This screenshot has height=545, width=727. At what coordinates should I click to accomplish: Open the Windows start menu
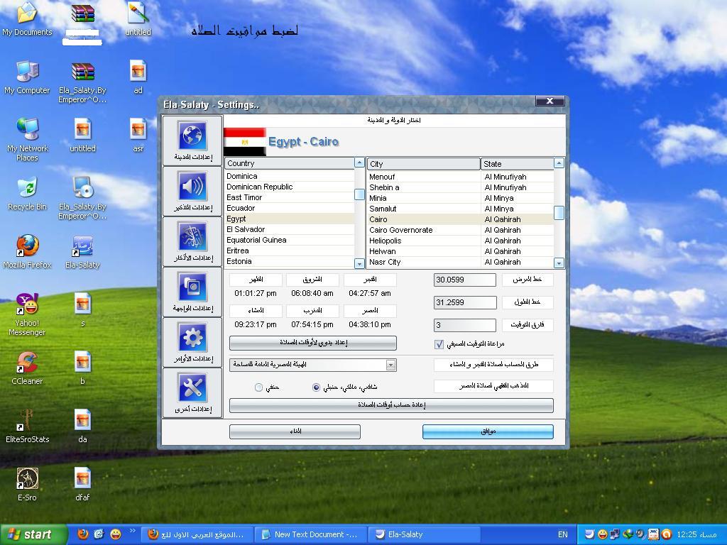click(x=33, y=534)
